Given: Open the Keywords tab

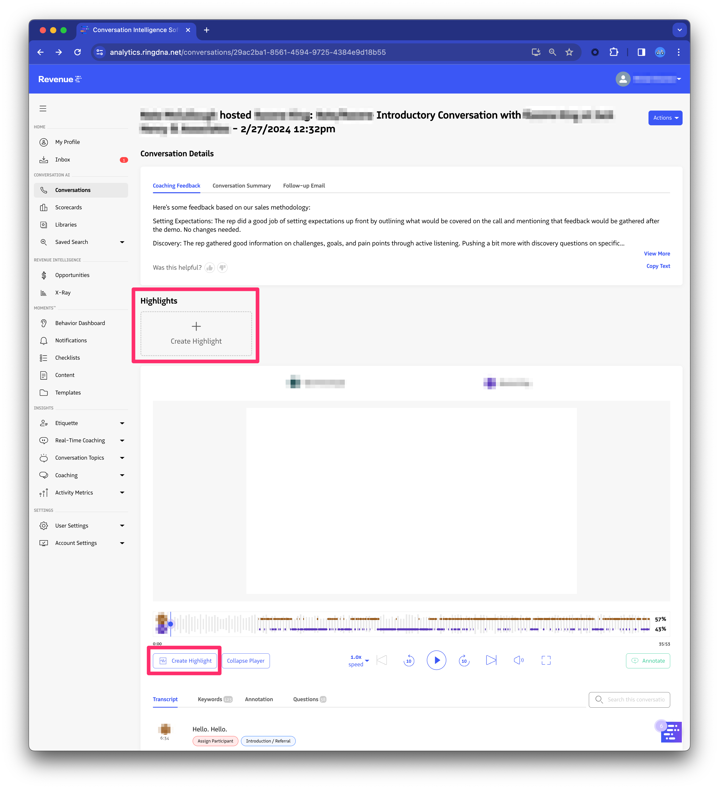Looking at the screenshot, I should [x=210, y=699].
